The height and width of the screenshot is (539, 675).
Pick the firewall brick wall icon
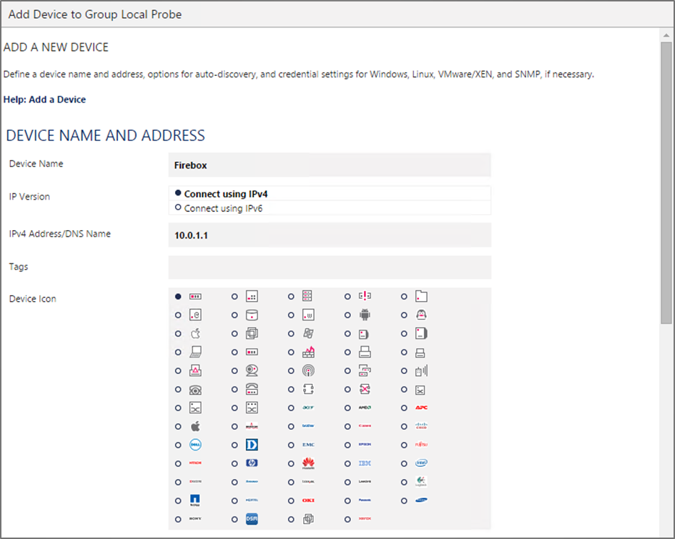[308, 352]
